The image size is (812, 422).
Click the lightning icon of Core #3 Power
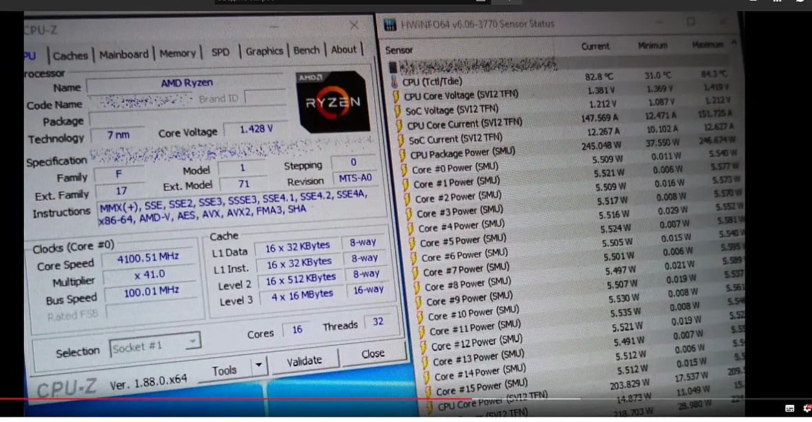coord(409,214)
